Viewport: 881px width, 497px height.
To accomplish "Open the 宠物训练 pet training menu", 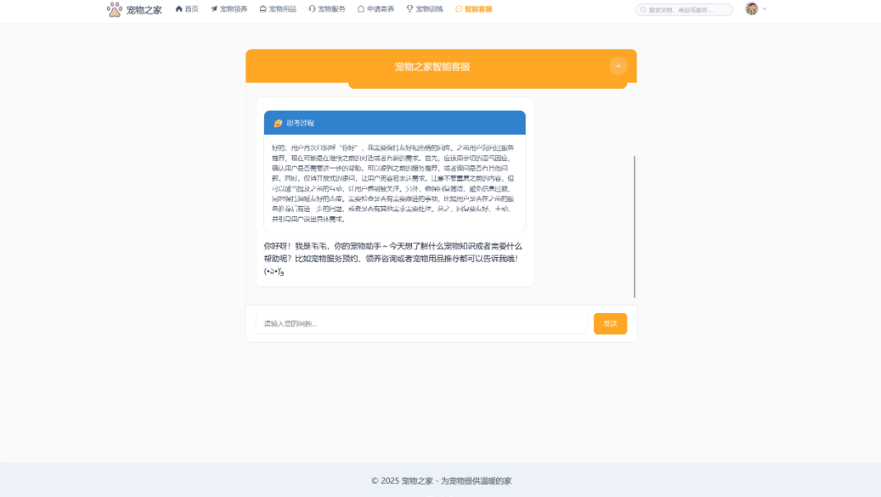I will [x=424, y=9].
